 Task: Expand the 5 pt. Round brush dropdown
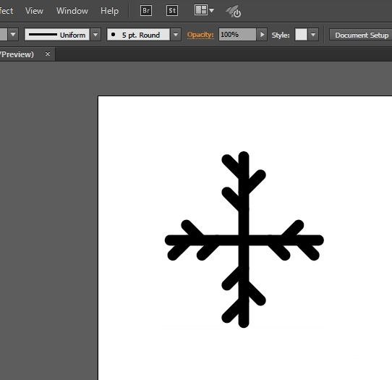coord(176,35)
